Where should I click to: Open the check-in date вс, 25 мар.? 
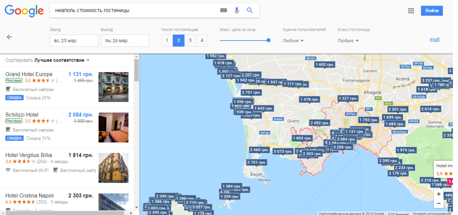coord(74,40)
